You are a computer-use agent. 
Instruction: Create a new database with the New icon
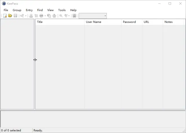tap(5, 16)
